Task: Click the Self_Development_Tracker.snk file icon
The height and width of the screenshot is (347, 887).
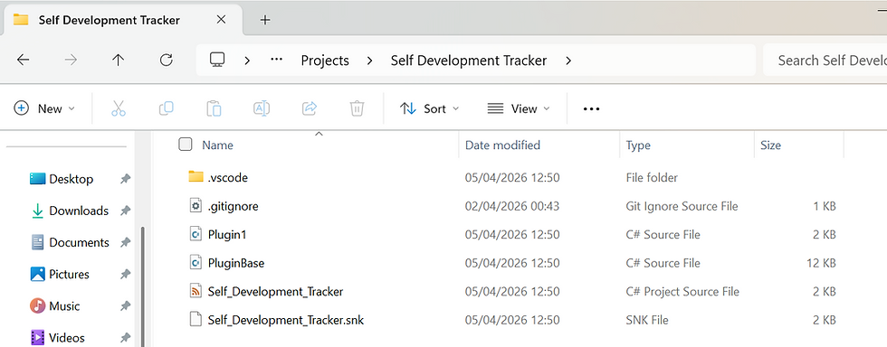Action: click(196, 320)
